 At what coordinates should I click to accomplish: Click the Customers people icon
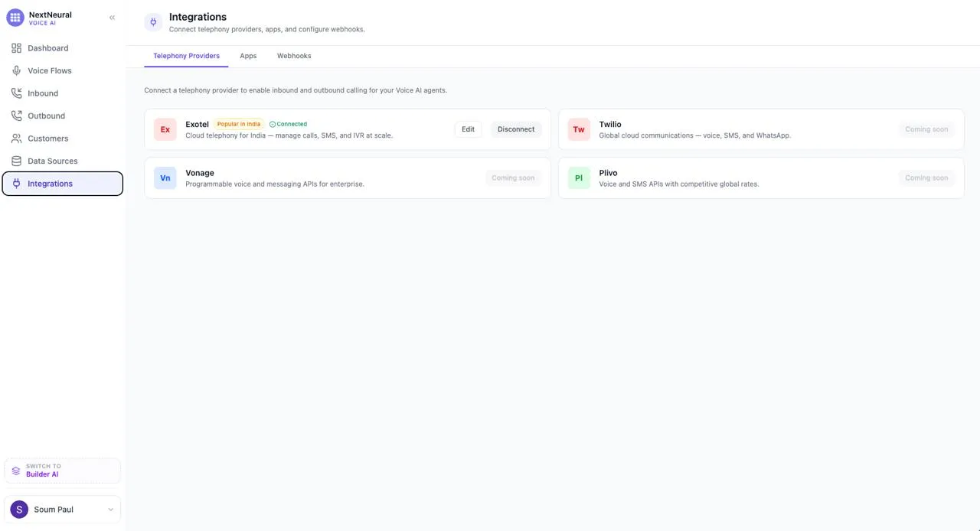point(16,138)
